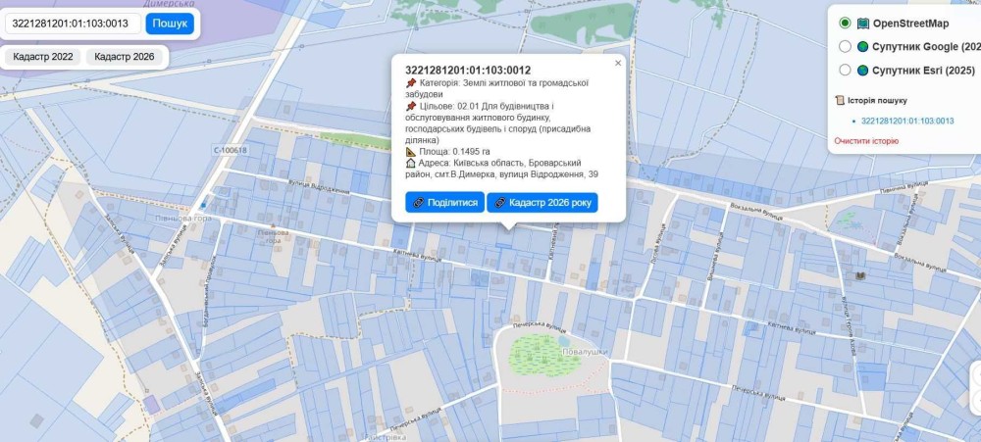Switch to the Кадастр 2026 layer

pos(125,57)
